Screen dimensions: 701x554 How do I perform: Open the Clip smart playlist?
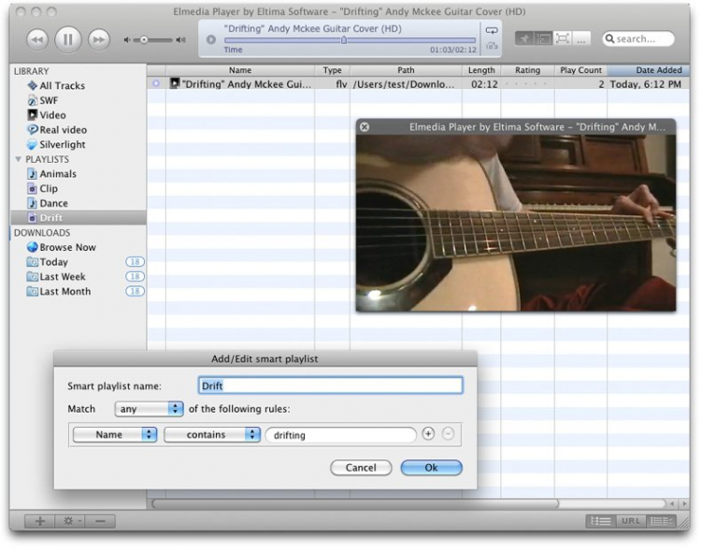49,188
